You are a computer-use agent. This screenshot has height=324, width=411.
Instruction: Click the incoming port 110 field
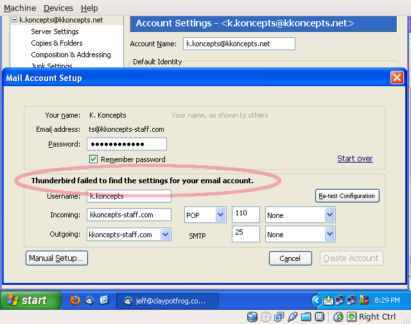tap(246, 215)
